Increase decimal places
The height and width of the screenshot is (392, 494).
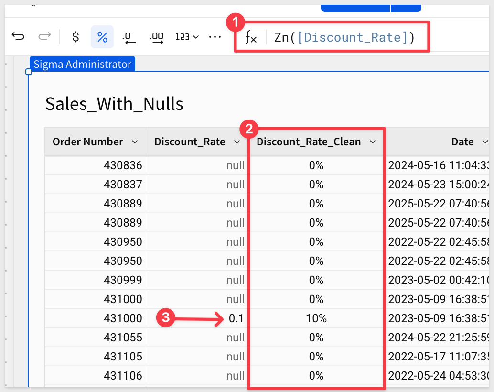click(156, 37)
